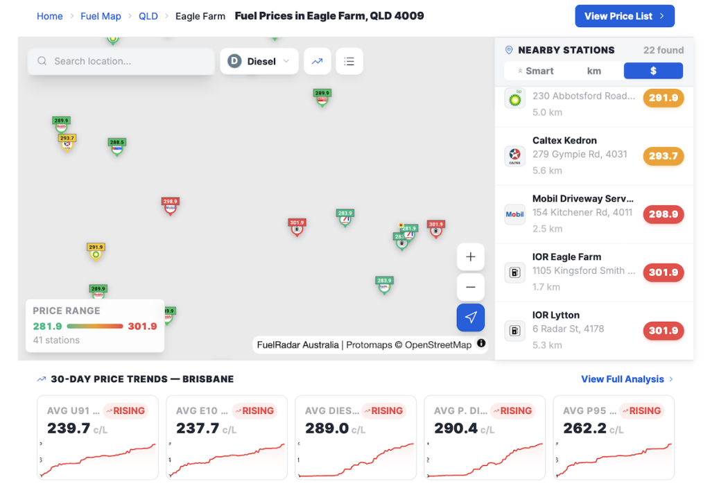Click the price range gradient bar

[95, 327]
